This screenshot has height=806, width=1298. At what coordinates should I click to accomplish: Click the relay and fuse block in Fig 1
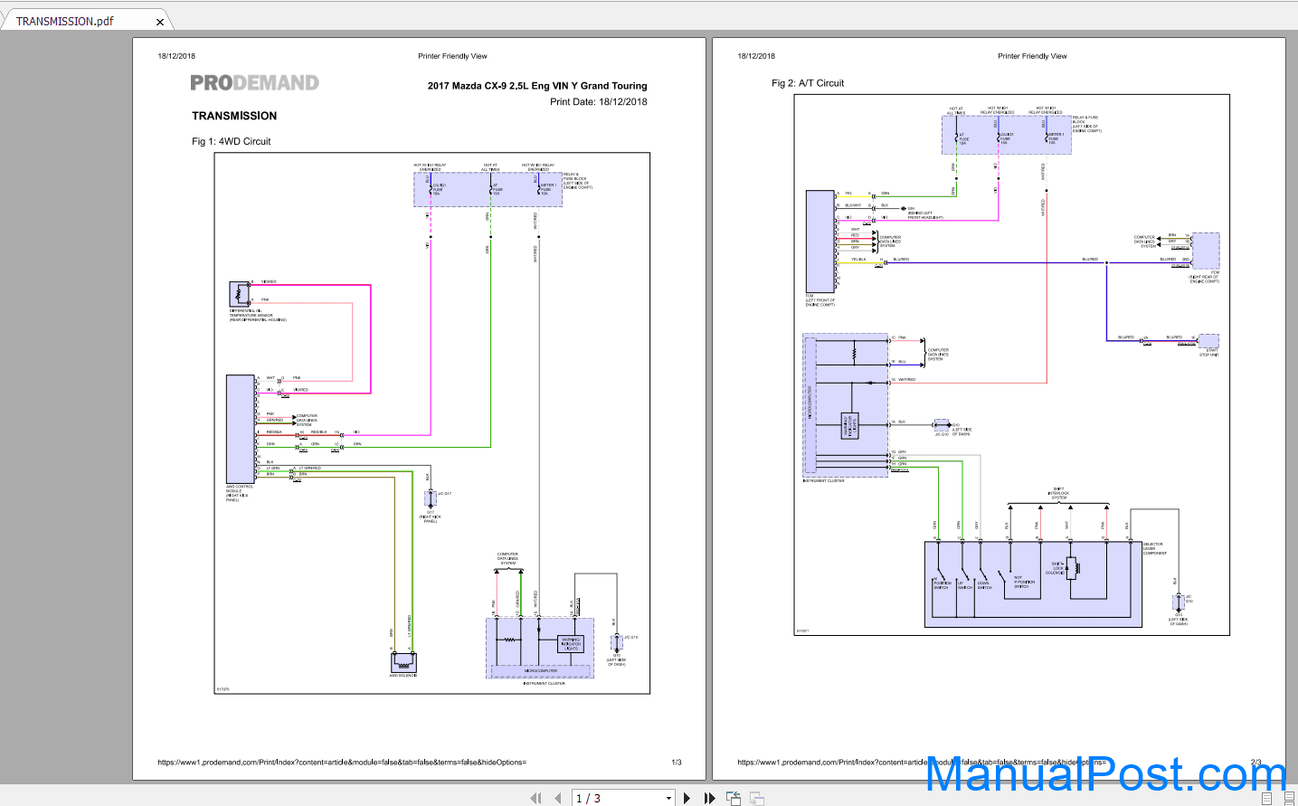click(x=488, y=189)
